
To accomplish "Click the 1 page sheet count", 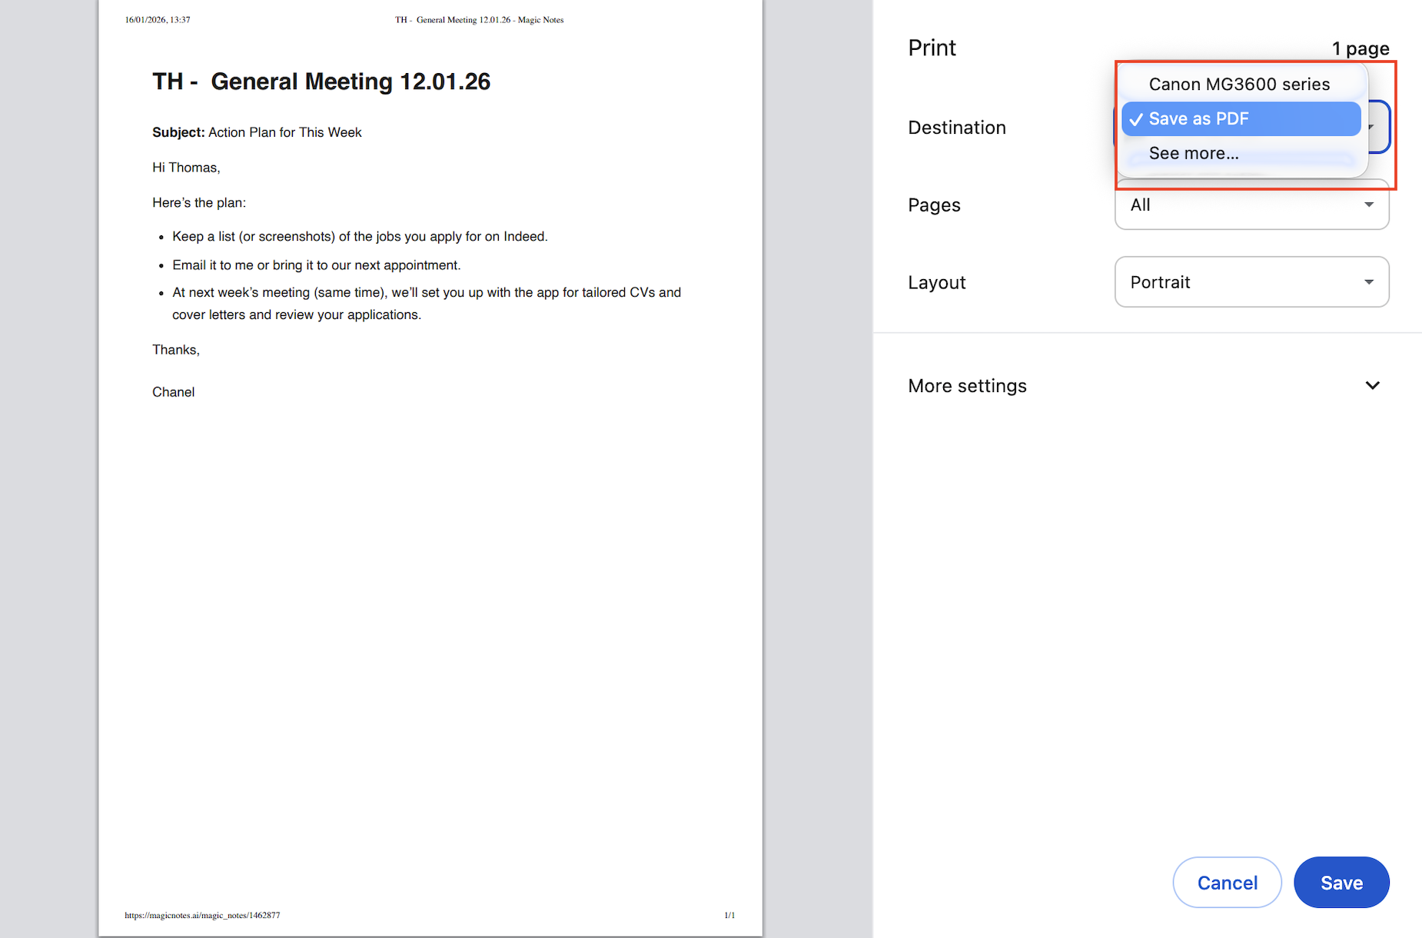I will 1360,48.
